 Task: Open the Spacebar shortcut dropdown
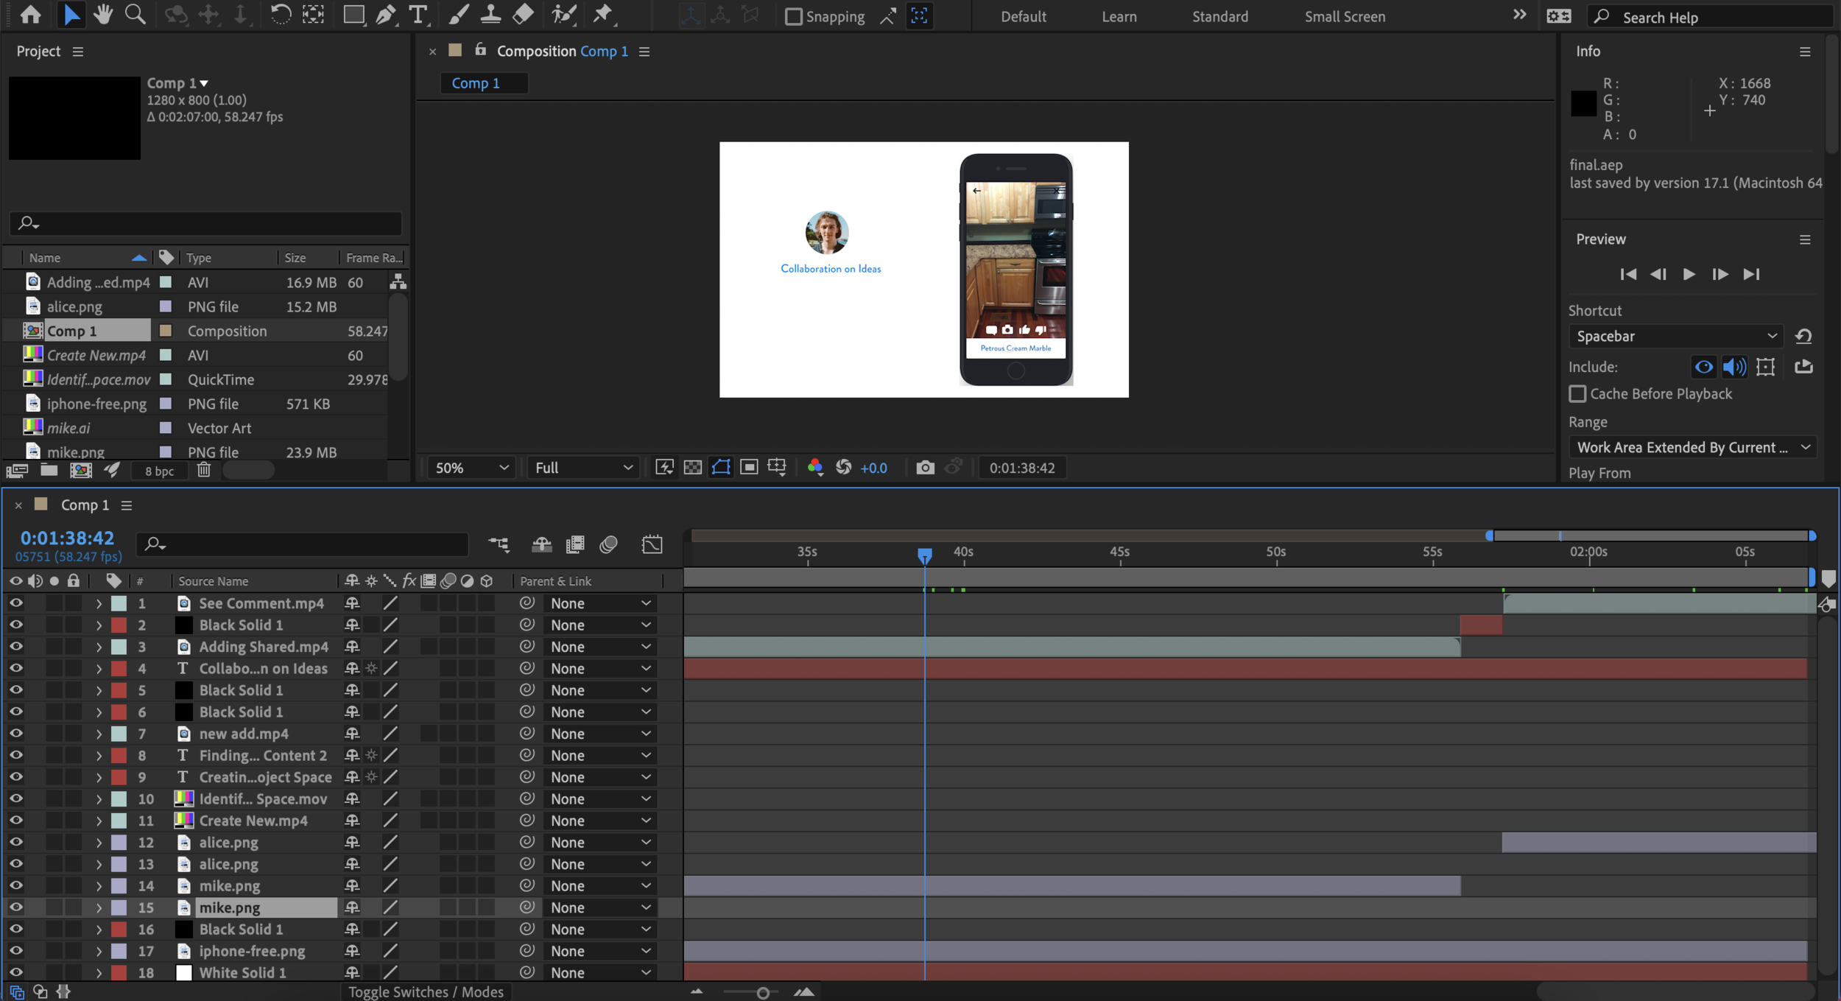(x=1675, y=337)
